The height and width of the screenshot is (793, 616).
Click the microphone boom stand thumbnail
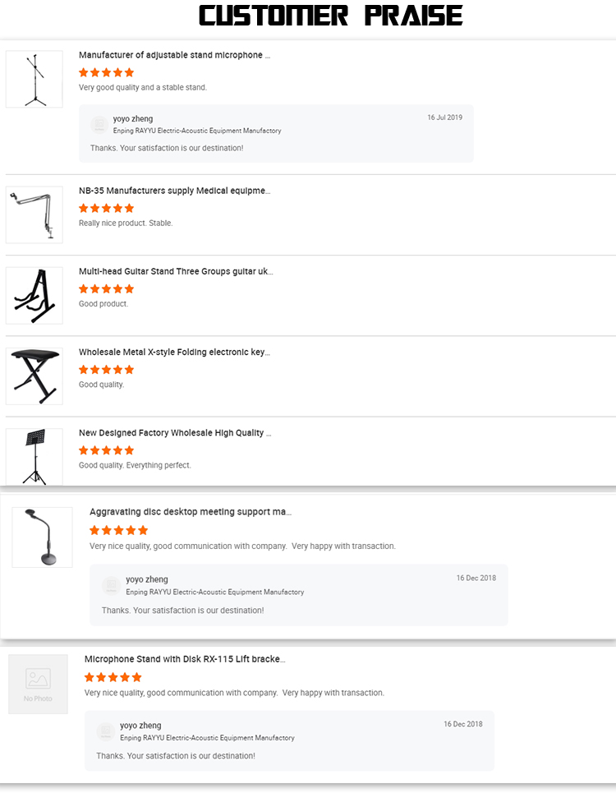pyautogui.click(x=34, y=80)
